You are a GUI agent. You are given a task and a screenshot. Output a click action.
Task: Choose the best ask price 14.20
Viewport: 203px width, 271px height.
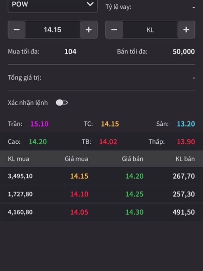pos(134,176)
